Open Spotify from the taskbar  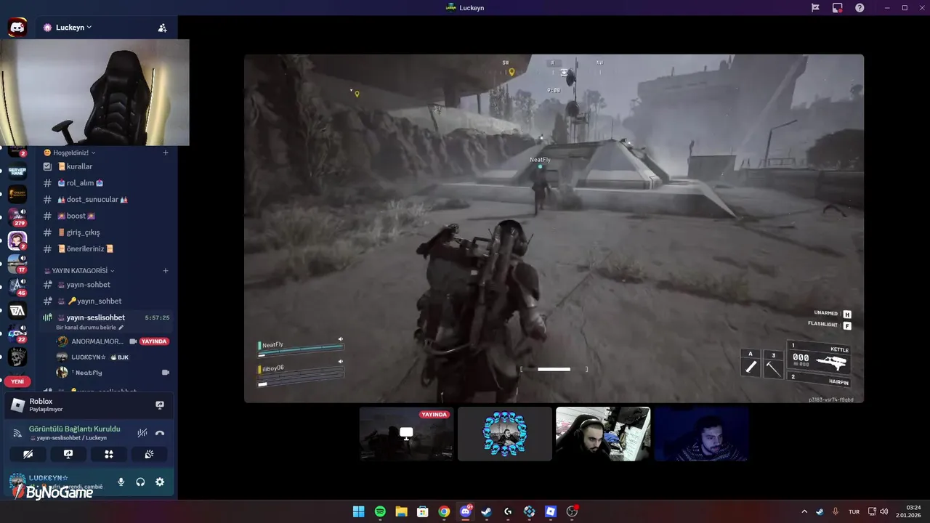[x=380, y=511]
